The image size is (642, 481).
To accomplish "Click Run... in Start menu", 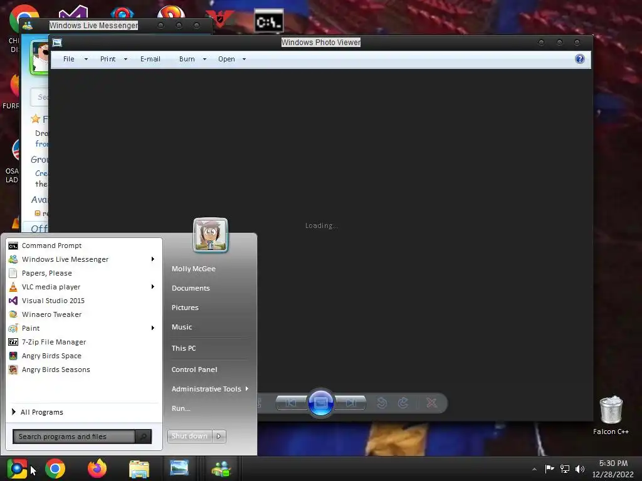I will click(x=181, y=408).
